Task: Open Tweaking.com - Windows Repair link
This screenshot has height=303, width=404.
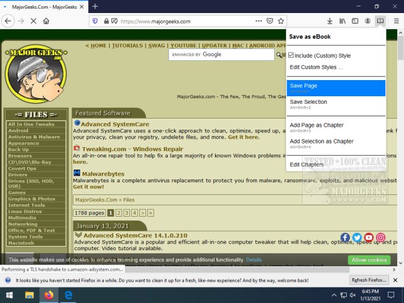Action: (x=132, y=149)
